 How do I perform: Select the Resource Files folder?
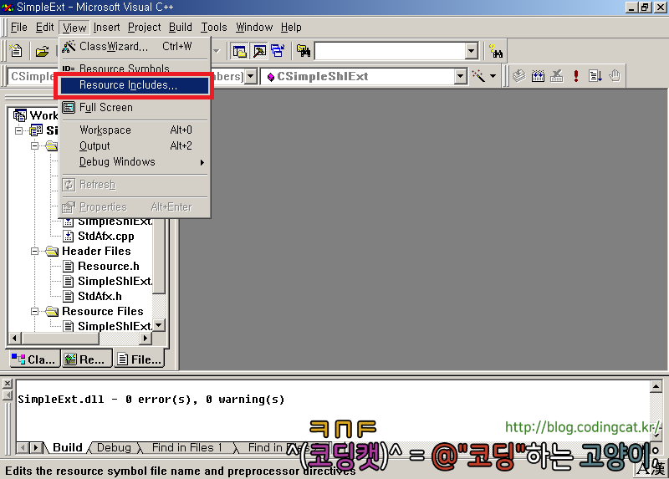(102, 311)
